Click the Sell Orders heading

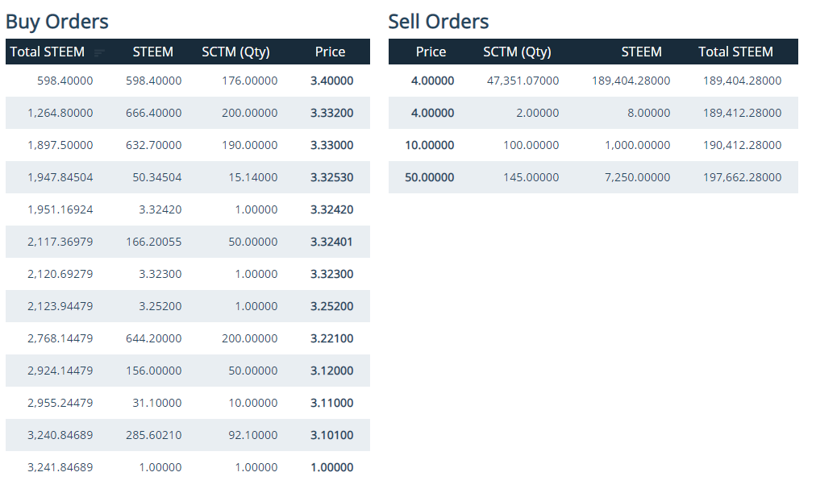439,22
